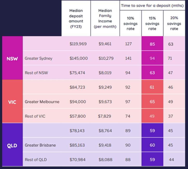The image size is (188, 169).
Task: Click the $75,474 deposit value
Action: point(77,73)
